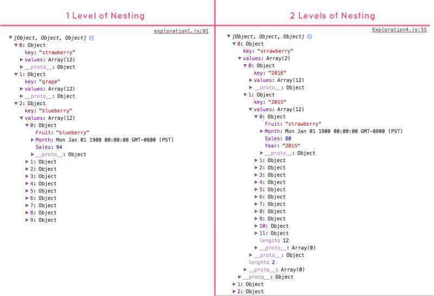This screenshot has height=296, width=434.
Task: Click the length: 2 property
Action: tap(261, 262)
